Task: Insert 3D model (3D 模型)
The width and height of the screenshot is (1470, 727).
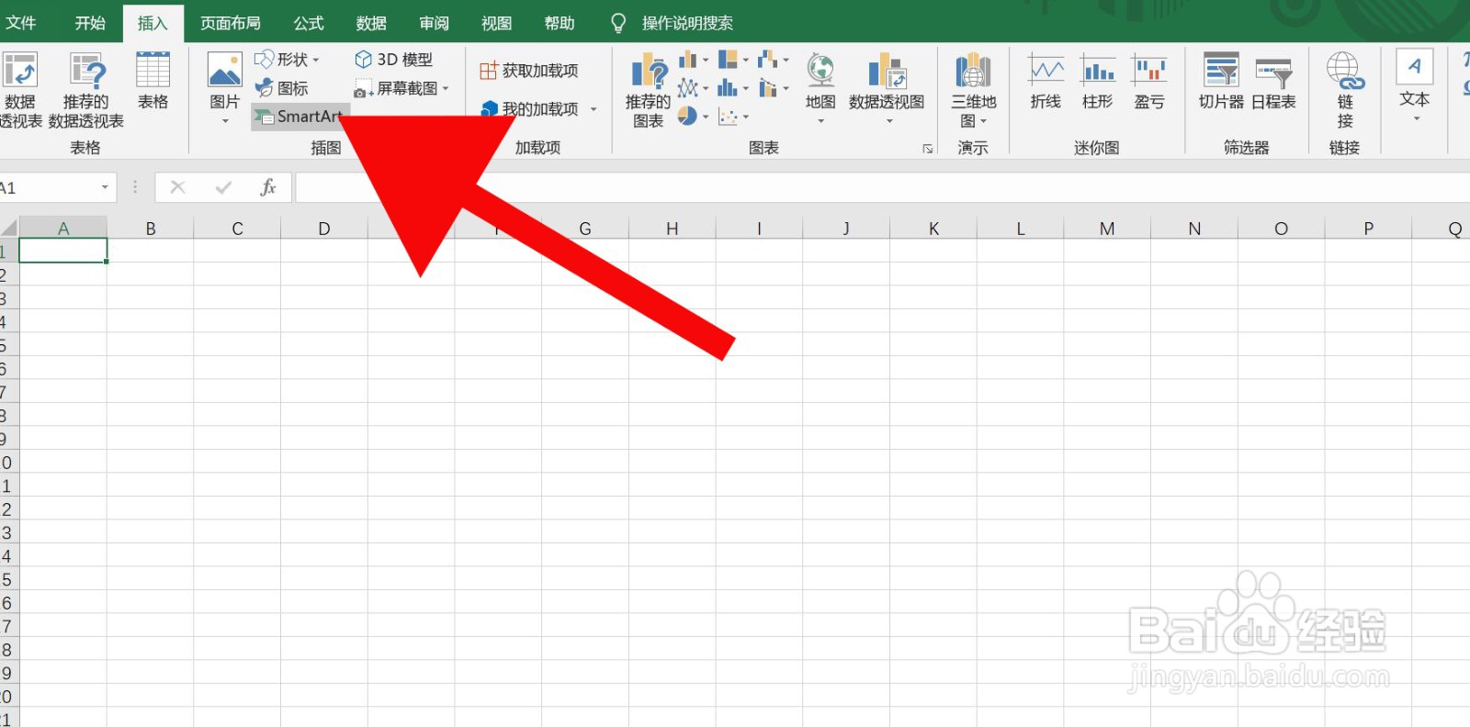Action: click(x=393, y=60)
